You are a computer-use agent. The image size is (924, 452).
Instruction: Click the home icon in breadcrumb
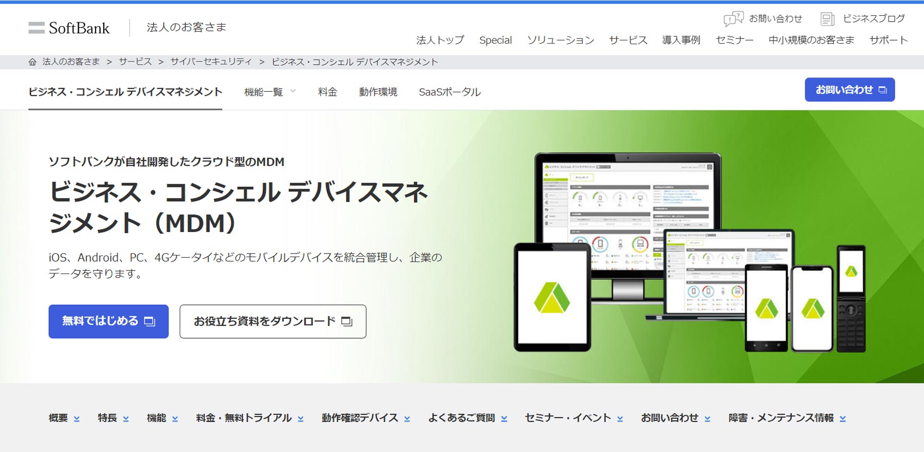coord(32,62)
